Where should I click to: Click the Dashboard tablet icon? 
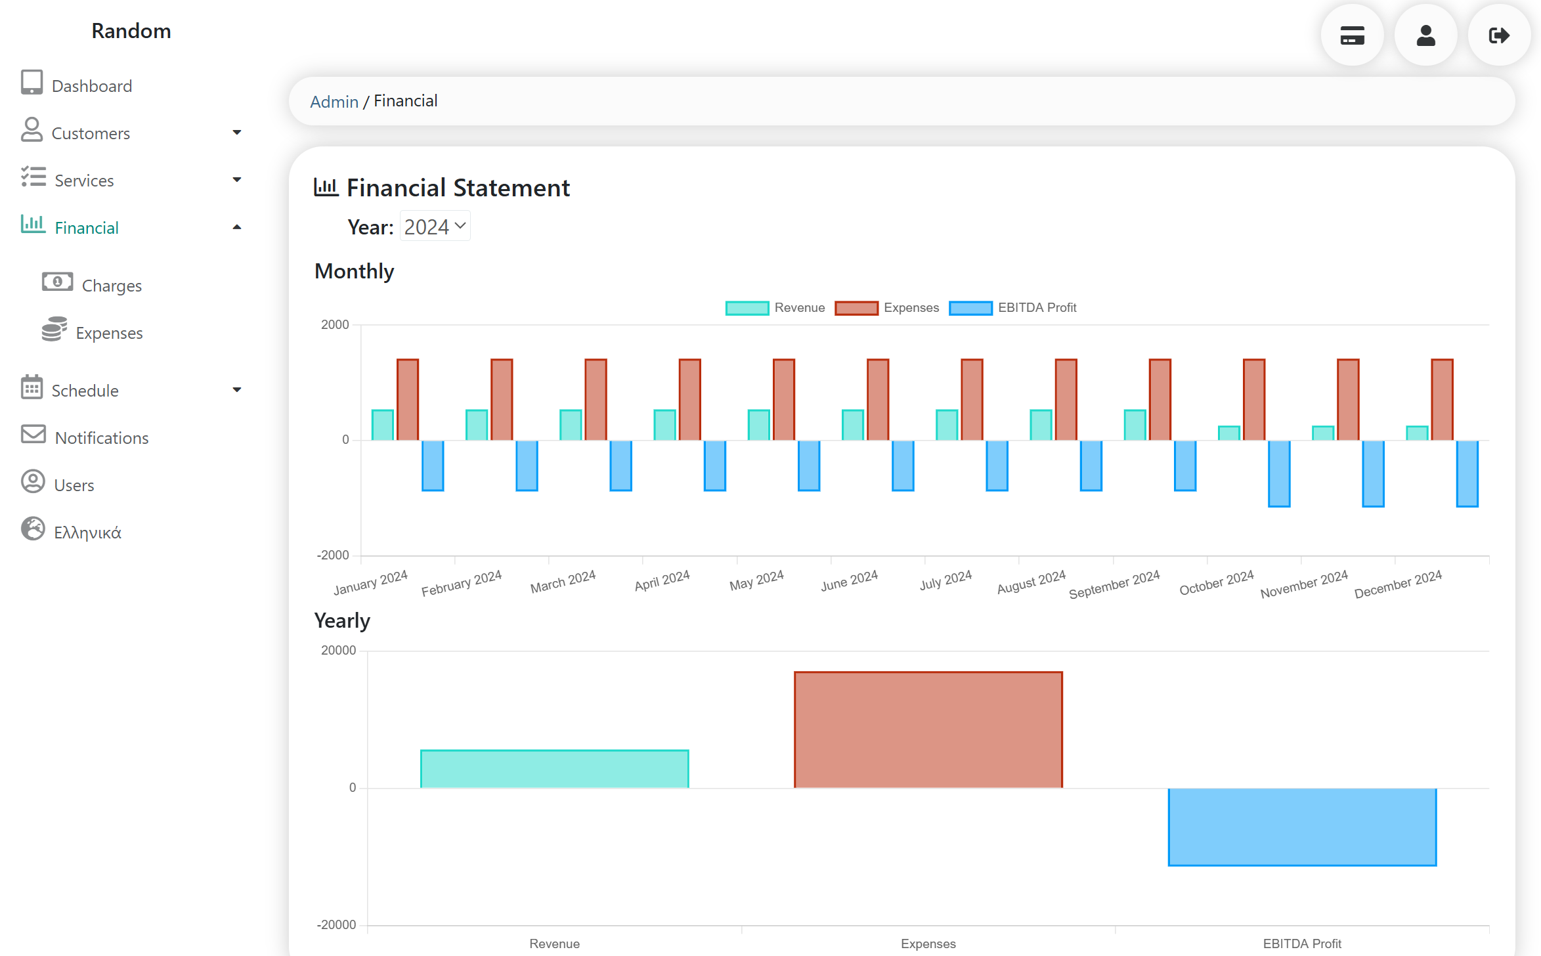32,83
